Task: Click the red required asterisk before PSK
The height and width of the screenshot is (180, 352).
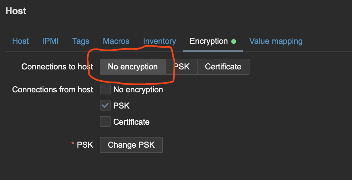Action: coord(72,144)
